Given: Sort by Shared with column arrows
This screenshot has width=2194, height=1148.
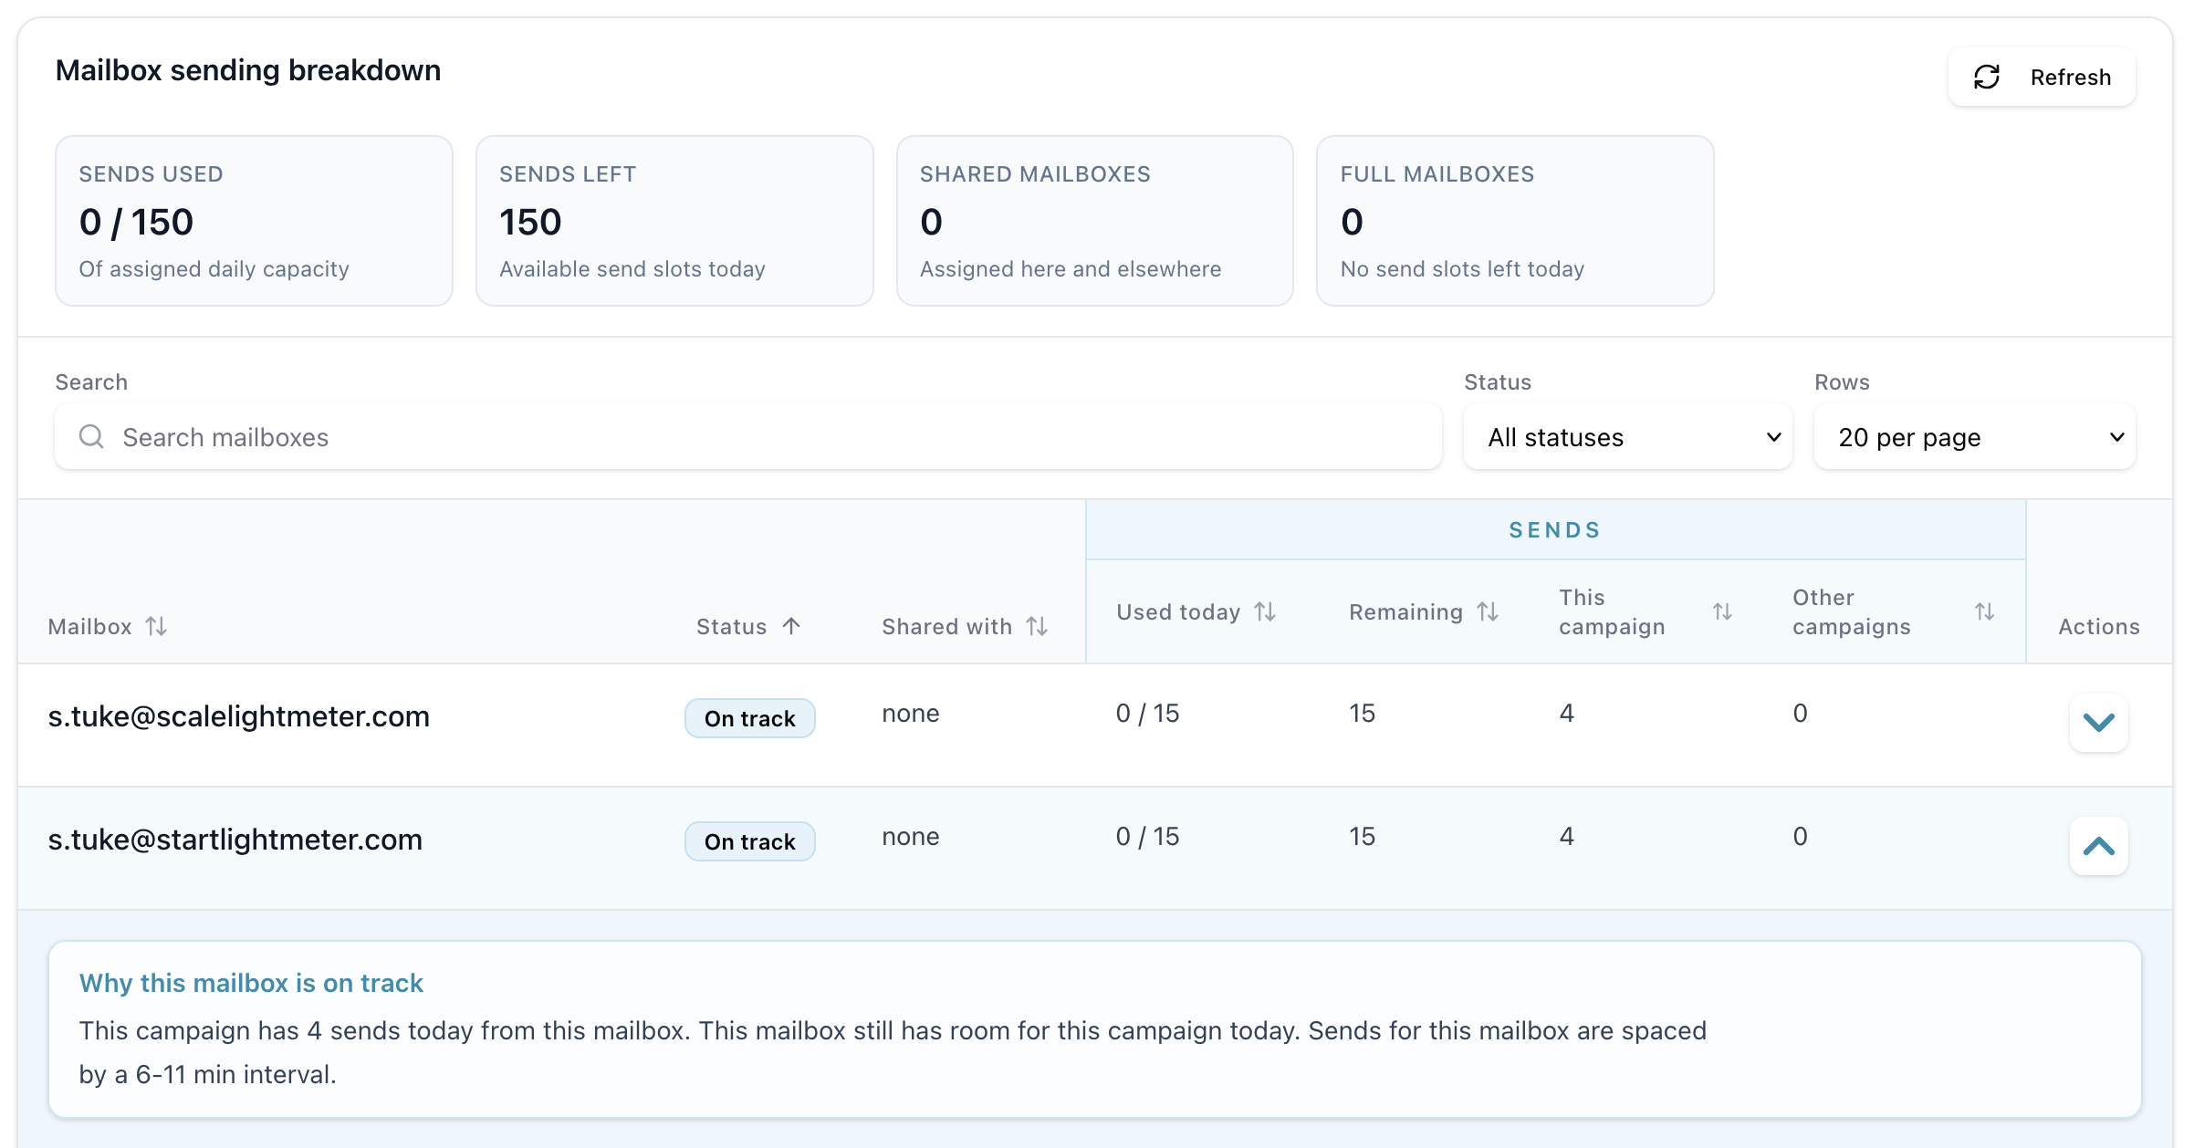Looking at the screenshot, I should coord(1036,626).
